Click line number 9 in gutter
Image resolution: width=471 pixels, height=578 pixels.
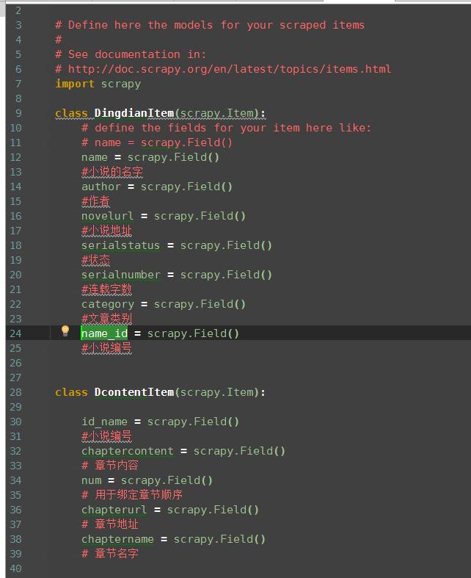pyautogui.click(x=18, y=113)
